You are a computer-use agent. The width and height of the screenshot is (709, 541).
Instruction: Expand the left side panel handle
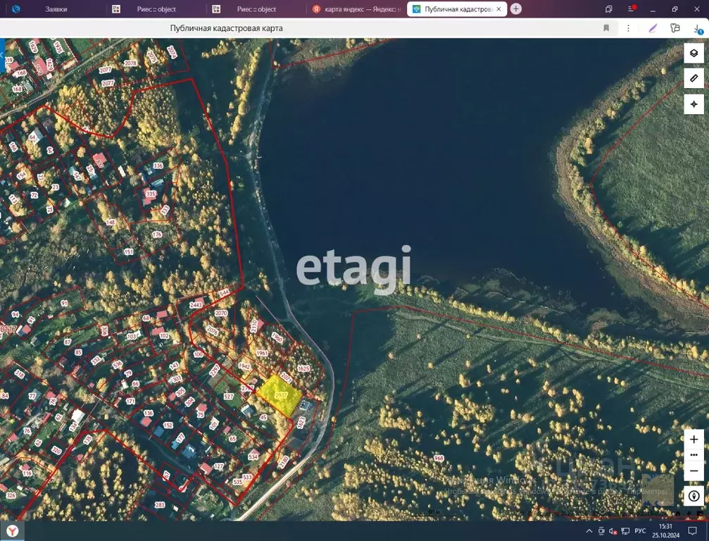(2, 55)
